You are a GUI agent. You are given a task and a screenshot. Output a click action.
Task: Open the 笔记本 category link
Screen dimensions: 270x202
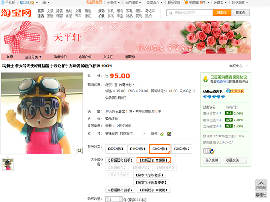click(150, 11)
